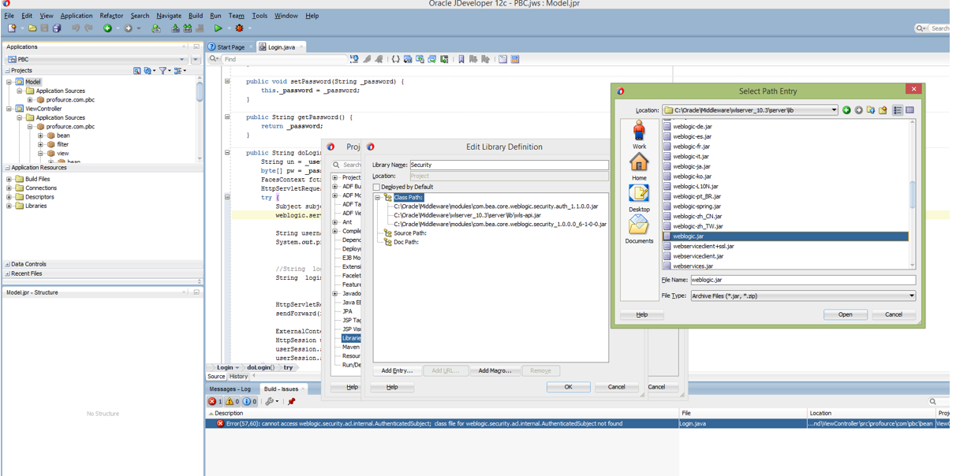Select the AuthenticatedSubject error row
The image size is (956, 476).
[x=442, y=424]
